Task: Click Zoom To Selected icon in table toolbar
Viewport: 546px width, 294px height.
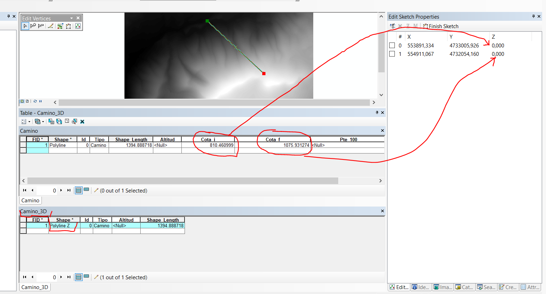Action: click(75, 122)
